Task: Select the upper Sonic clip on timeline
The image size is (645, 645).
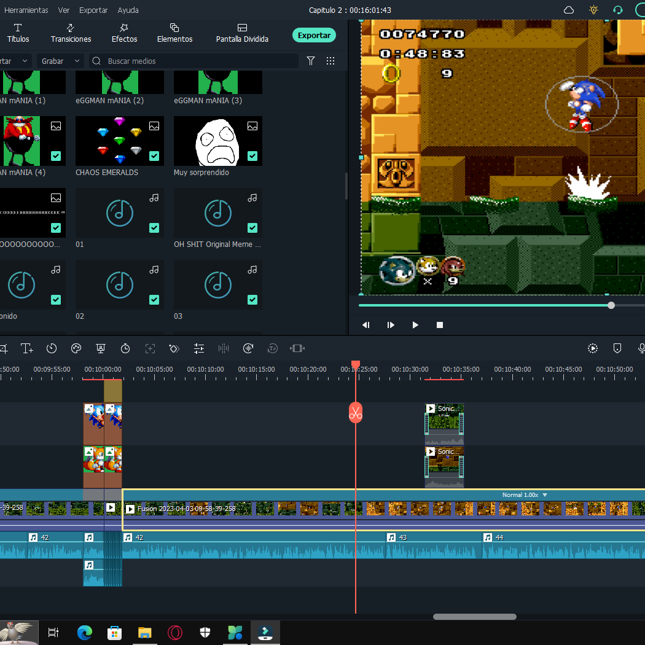Action: point(444,424)
